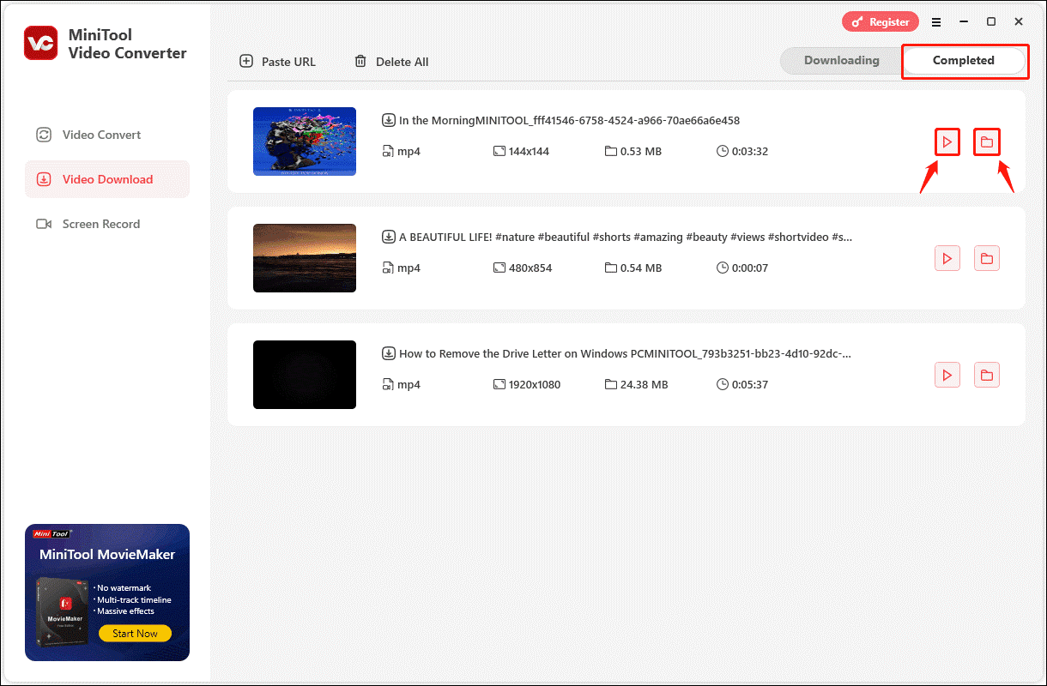Click the Video Convert refresh icon

[44, 135]
